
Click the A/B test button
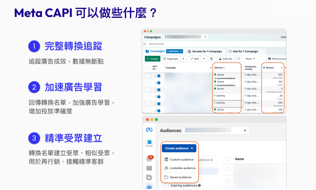pyautogui.click(x=226, y=59)
